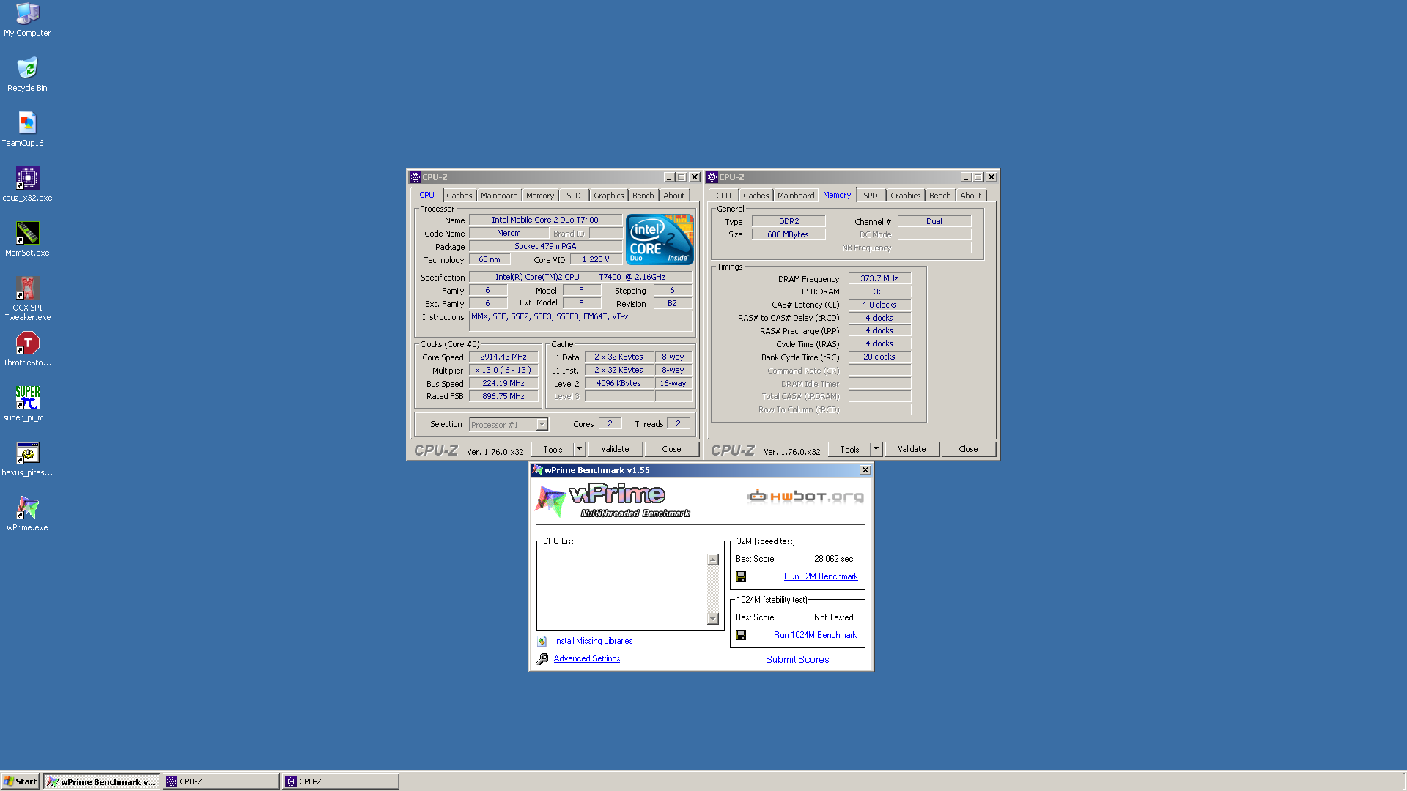Click the left CPU-Z title bar icon
The width and height of the screenshot is (1407, 791).
416,177
